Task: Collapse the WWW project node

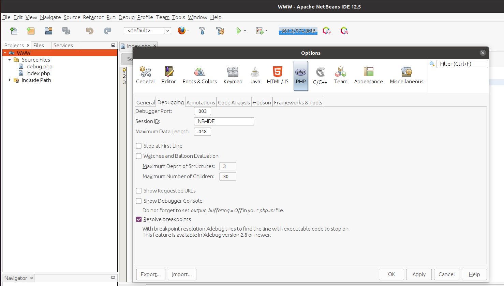Action: 5,53
